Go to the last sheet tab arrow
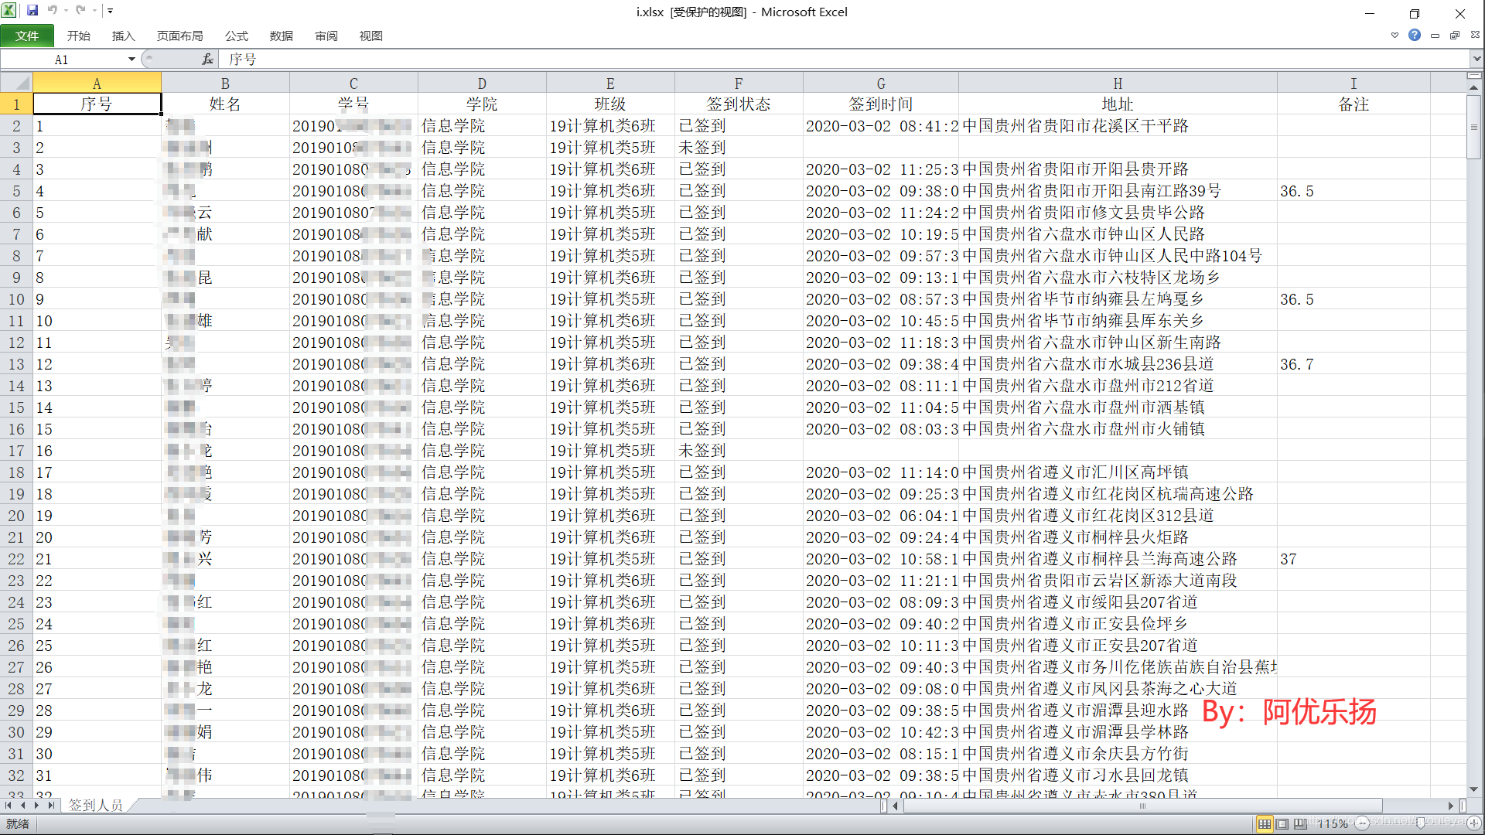1485x835 pixels. (x=51, y=806)
